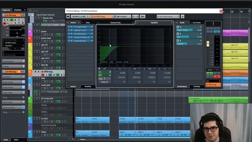This screenshot has height=142, width=252.
Task: Click band 4 gain field 15.5dB
Action: pyautogui.click(x=165, y=73)
